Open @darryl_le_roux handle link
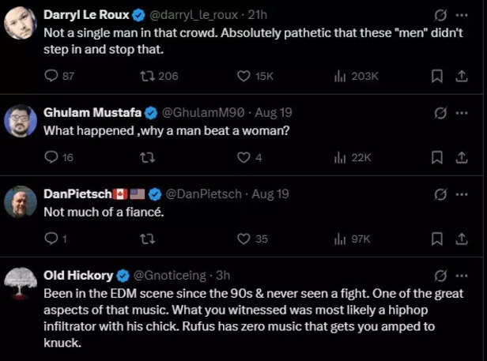Screen dimensions: 487x361 pos(194,15)
